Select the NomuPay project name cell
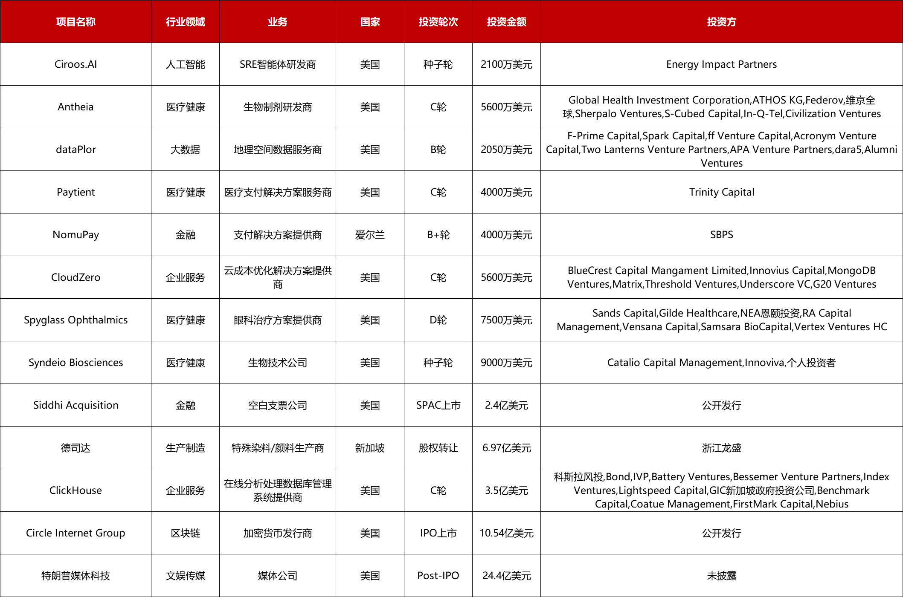The height and width of the screenshot is (597, 903). 75,235
